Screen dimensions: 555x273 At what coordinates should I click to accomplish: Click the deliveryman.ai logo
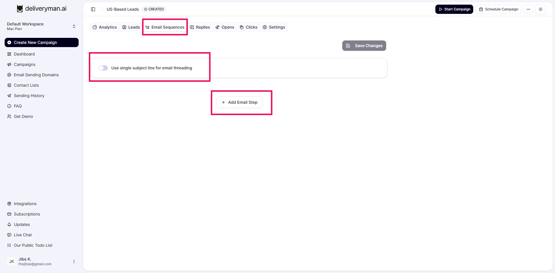pos(42,9)
